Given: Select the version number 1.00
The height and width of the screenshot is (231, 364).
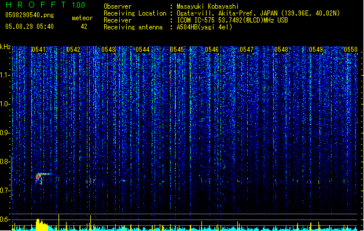Looking at the screenshot, I should (x=79, y=5).
